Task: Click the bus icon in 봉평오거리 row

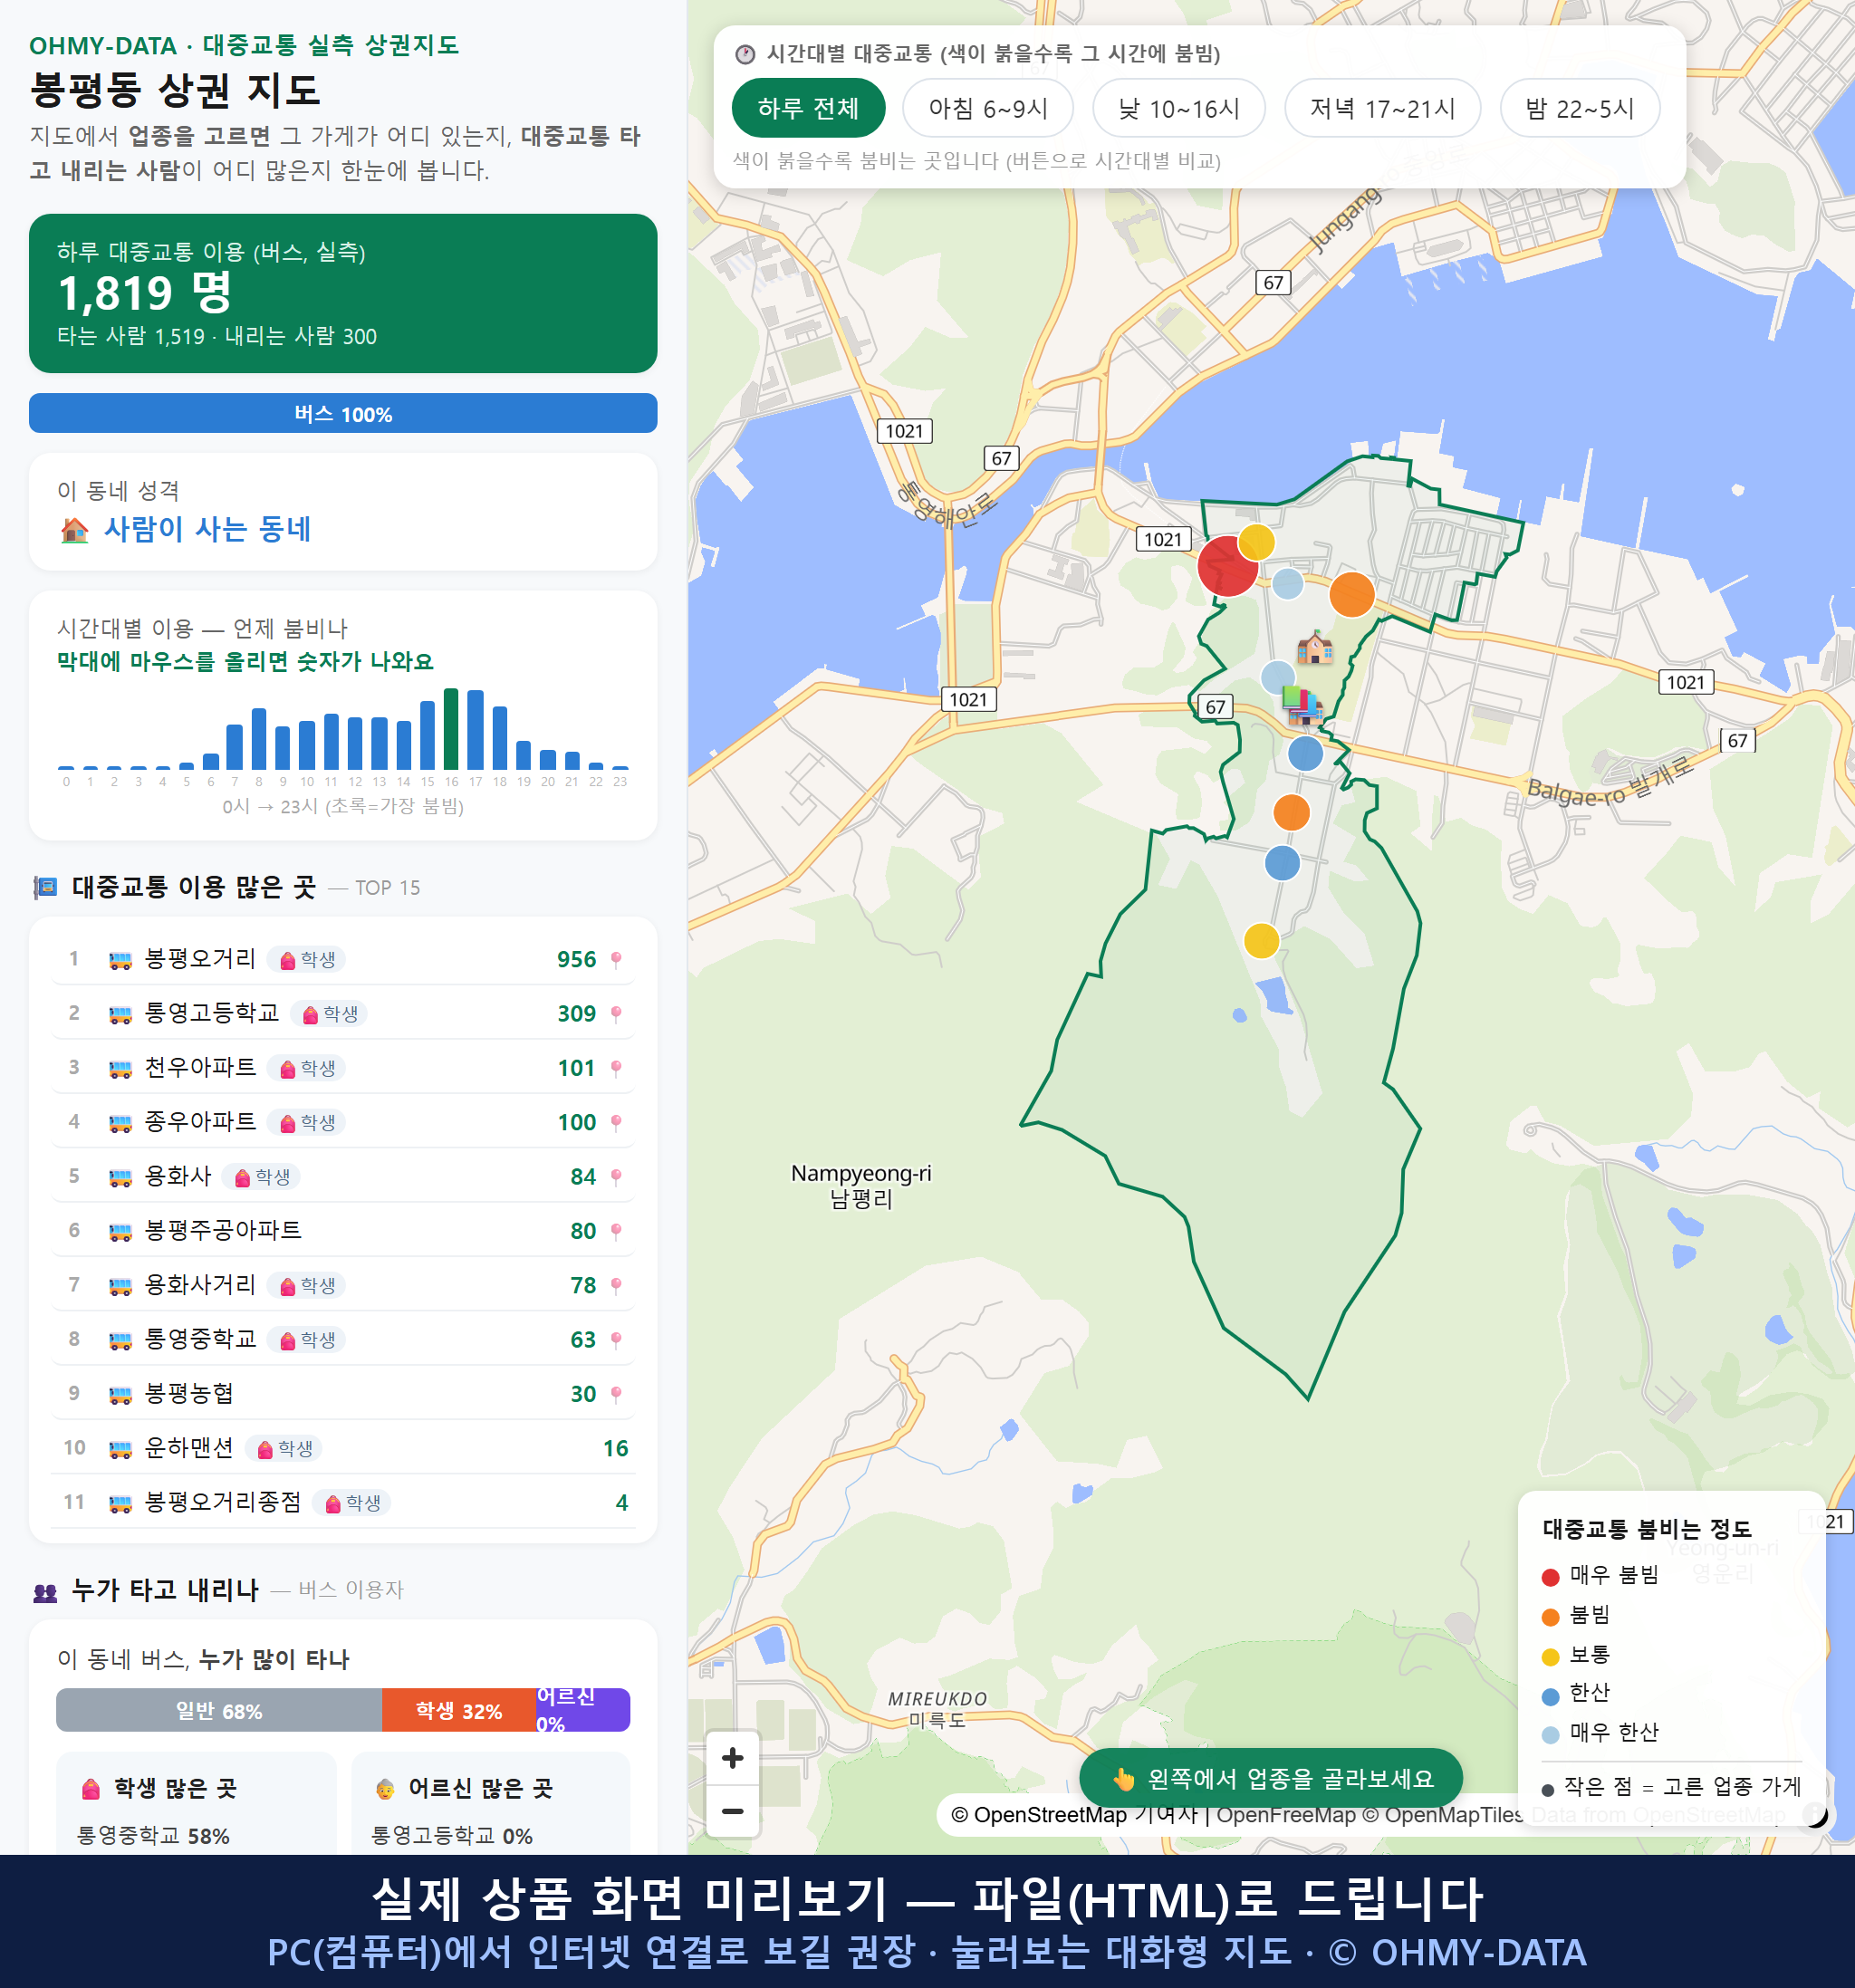Action: coord(120,960)
